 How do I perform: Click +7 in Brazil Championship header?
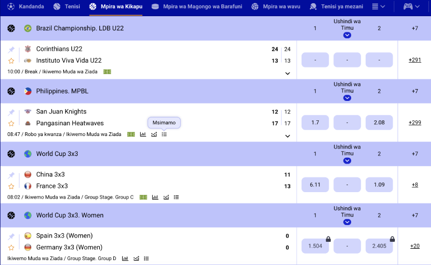tap(415, 28)
